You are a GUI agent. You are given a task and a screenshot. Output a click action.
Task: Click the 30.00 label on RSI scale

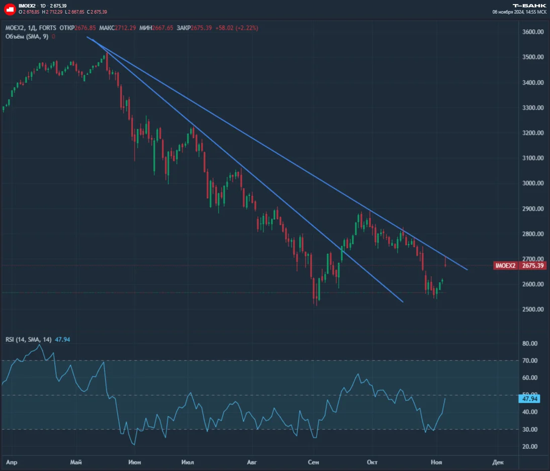530,429
